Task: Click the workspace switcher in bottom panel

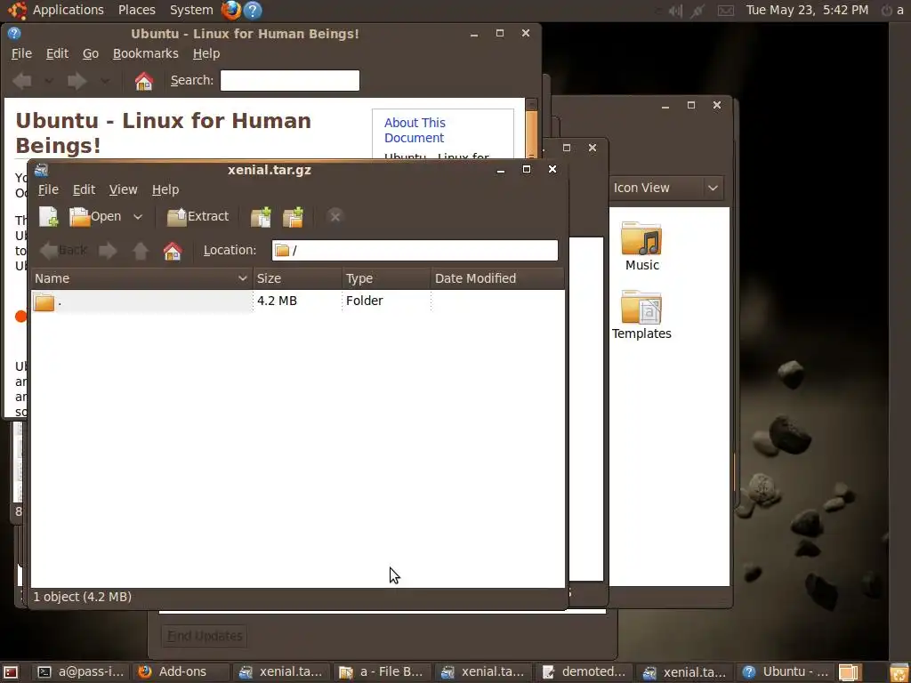Action: [x=851, y=672]
